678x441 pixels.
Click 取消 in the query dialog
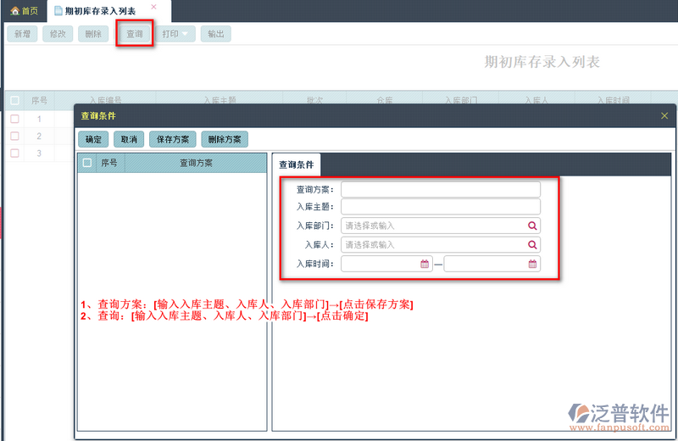point(129,139)
